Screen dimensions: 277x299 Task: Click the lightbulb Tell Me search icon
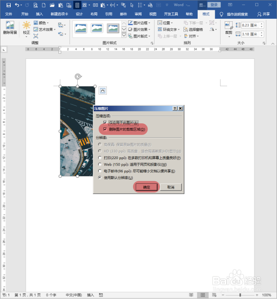(221, 15)
